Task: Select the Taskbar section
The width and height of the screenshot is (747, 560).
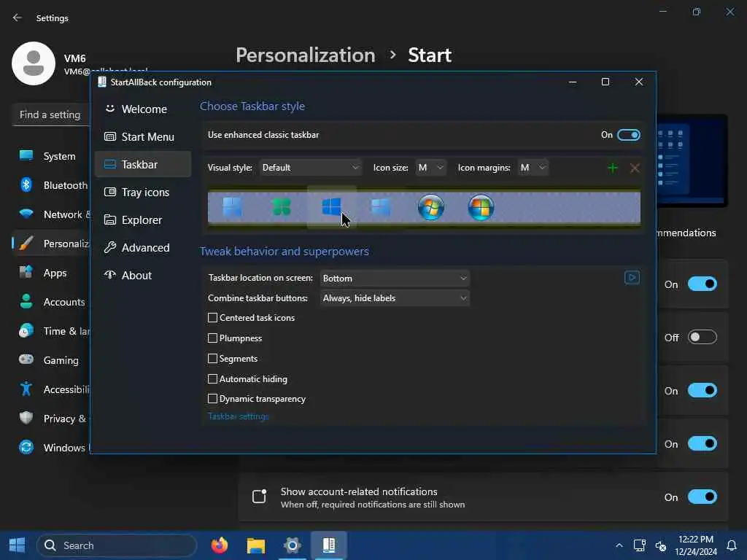Action: [x=143, y=164]
